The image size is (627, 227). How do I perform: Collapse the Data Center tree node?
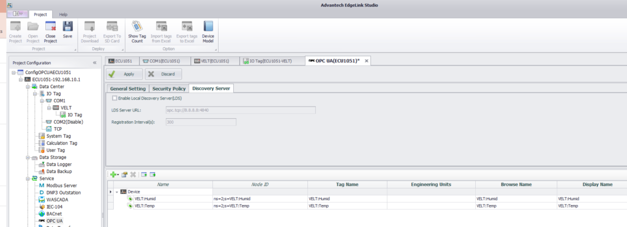28,86
